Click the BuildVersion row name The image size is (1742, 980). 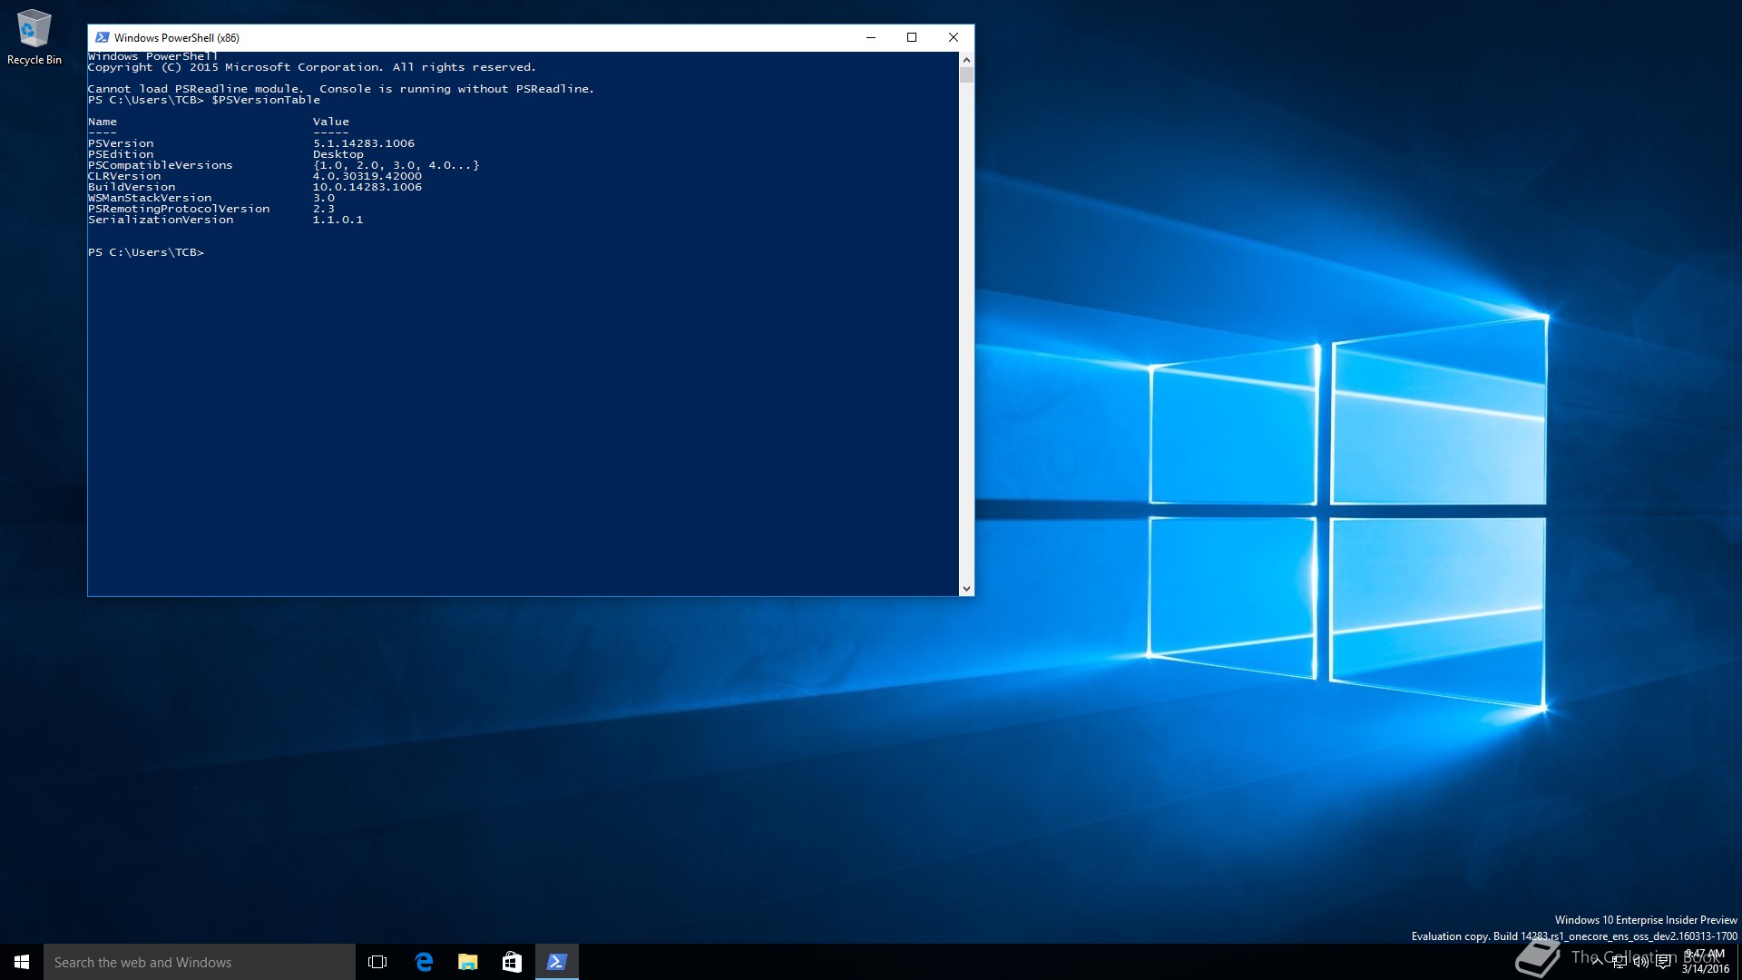[132, 187]
